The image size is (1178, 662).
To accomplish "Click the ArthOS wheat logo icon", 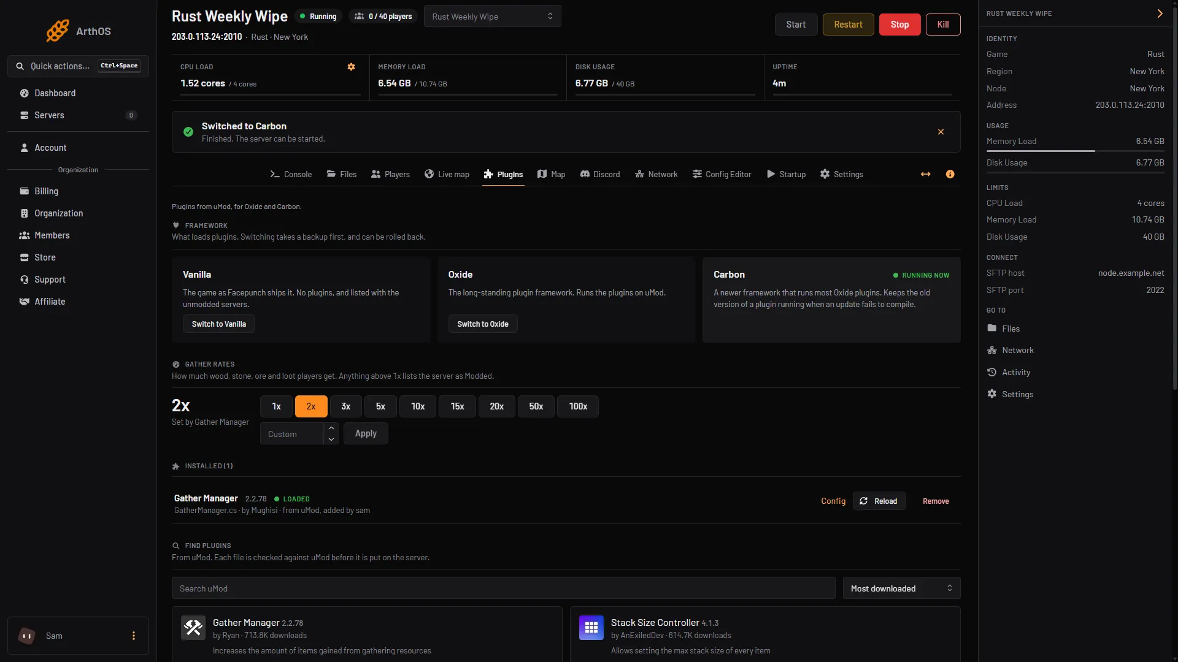I will pyautogui.click(x=57, y=31).
